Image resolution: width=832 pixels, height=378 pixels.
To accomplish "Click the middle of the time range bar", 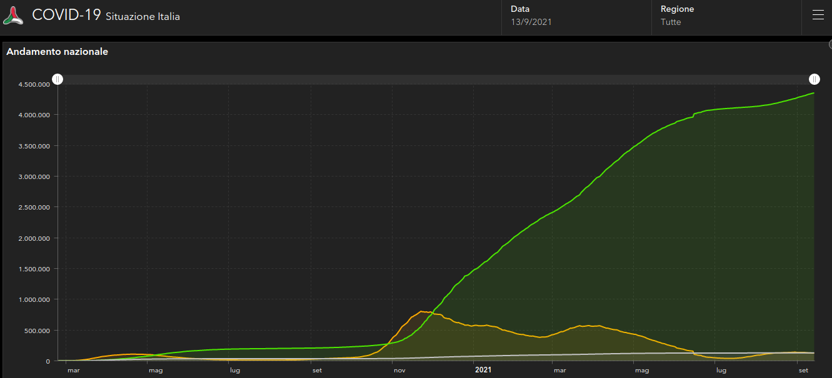I will [436, 79].
